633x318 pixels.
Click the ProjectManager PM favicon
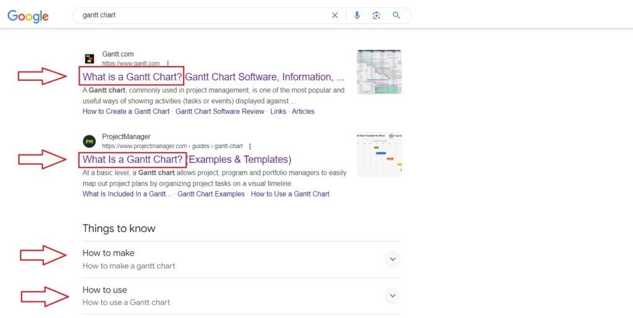tap(89, 141)
